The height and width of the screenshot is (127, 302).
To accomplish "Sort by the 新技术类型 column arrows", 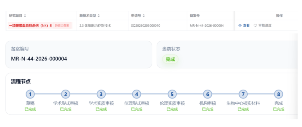I will (99, 16).
